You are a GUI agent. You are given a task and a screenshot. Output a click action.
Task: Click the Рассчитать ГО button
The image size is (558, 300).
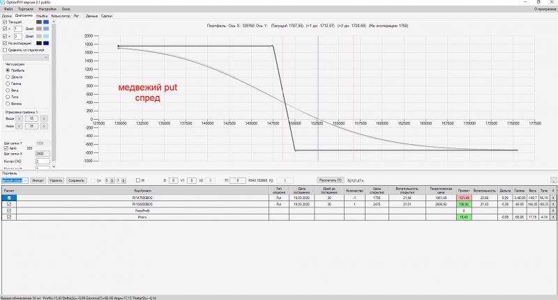(x=330, y=180)
